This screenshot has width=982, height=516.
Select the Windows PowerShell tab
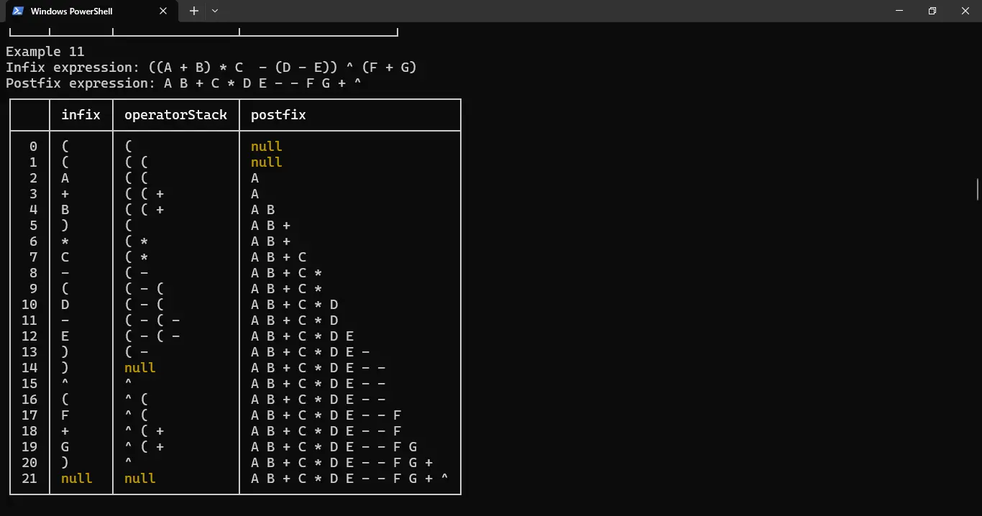pyautogui.click(x=79, y=11)
